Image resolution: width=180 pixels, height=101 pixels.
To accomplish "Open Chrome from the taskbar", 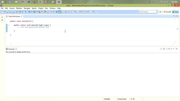I will 41,2.
